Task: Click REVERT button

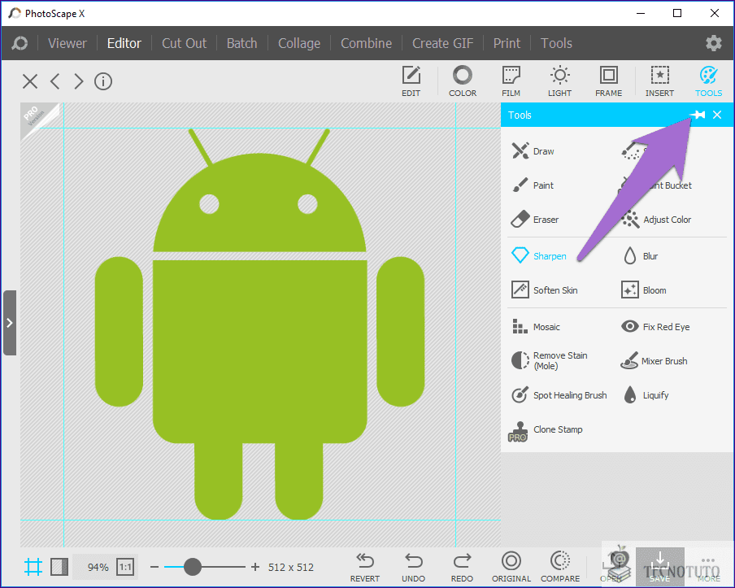Action: [365, 568]
